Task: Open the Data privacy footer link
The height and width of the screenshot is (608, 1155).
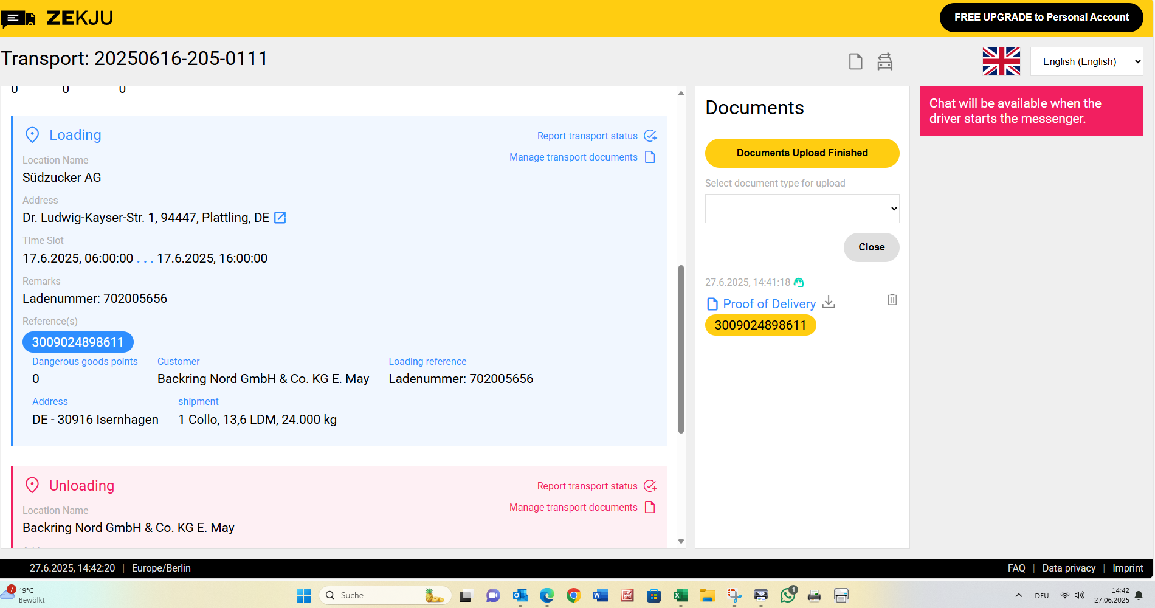Action: 1069,568
